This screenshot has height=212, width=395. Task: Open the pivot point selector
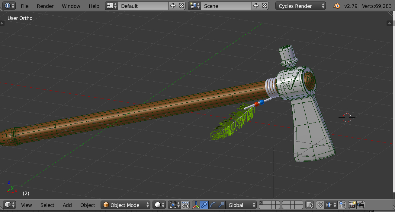pos(175,205)
